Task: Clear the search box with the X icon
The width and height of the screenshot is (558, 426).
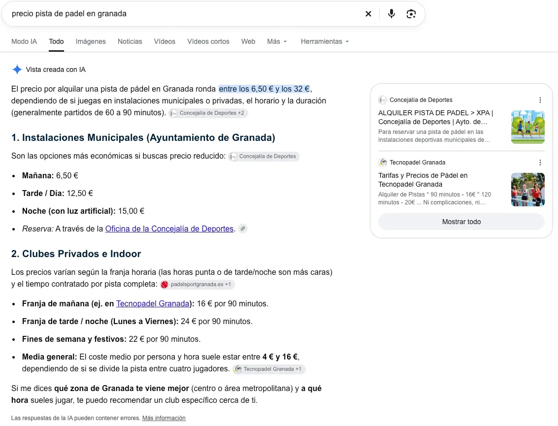Action: 368,14
